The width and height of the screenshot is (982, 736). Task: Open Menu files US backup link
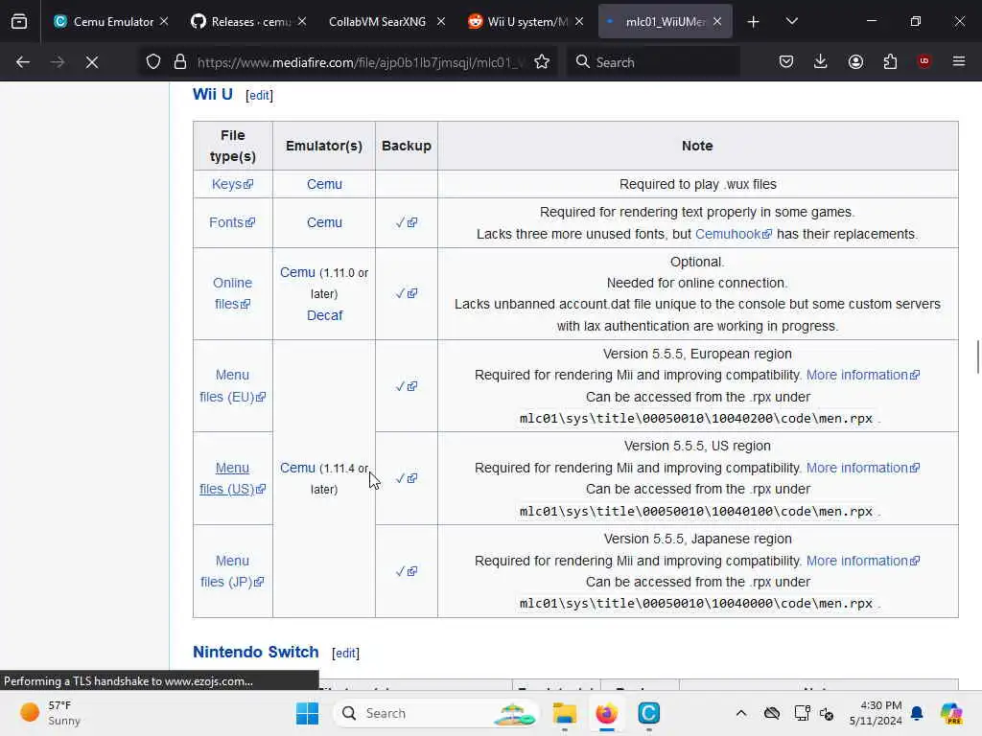pos(407,478)
